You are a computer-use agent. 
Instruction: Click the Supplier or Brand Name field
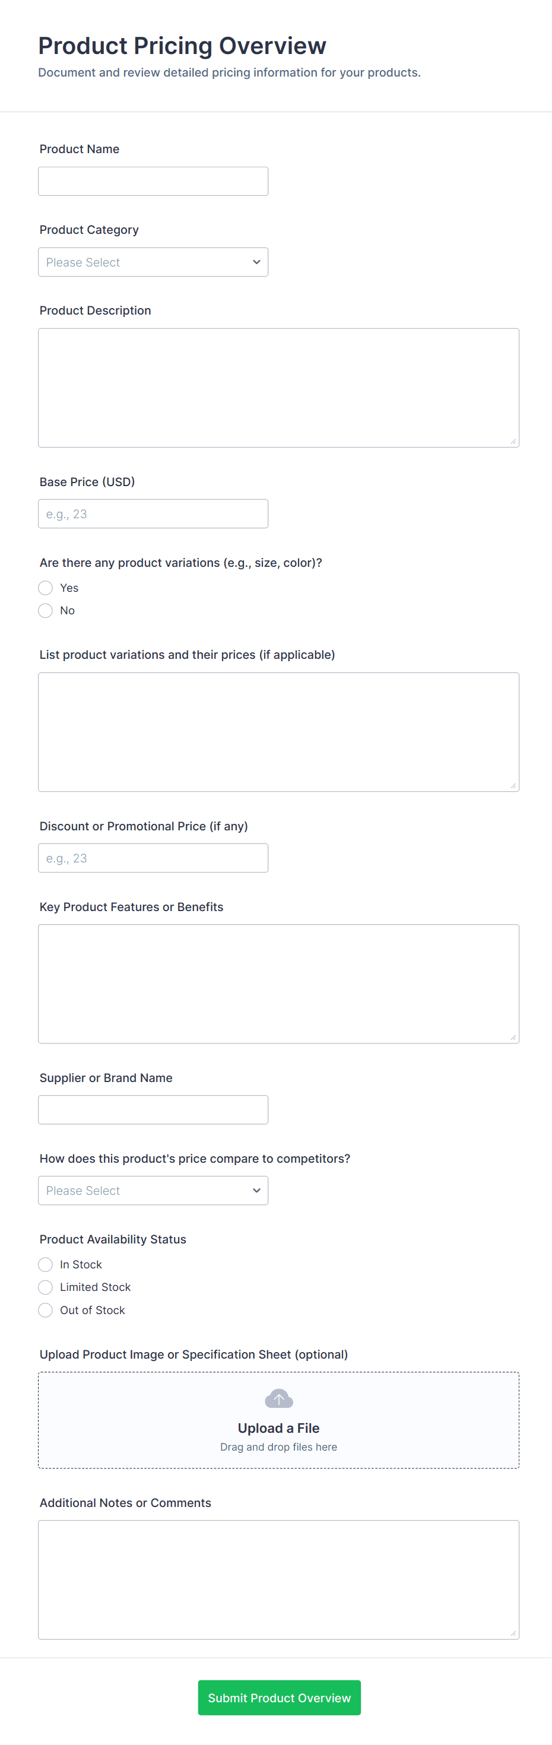pos(153,1109)
